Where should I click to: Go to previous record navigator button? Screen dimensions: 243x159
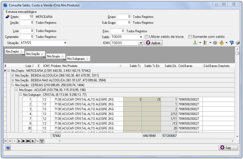(x=15, y=141)
